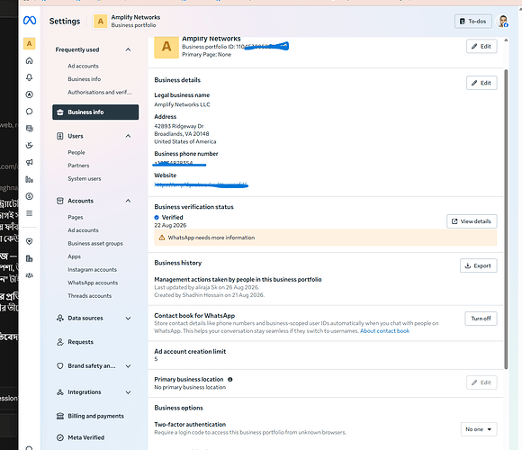Viewport: 522px width, 450px height.
Task: Open the billing dollar circle icon
Action: [30, 196]
